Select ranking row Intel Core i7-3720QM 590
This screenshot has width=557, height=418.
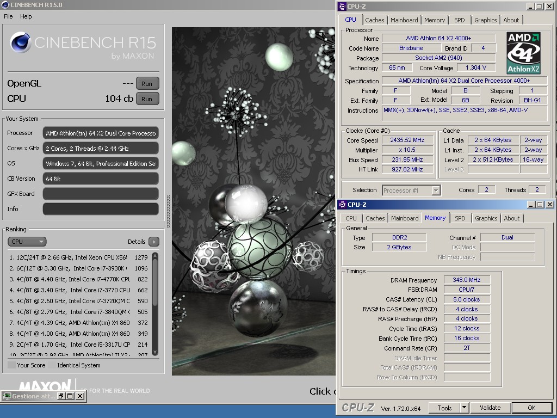pyautogui.click(x=78, y=301)
